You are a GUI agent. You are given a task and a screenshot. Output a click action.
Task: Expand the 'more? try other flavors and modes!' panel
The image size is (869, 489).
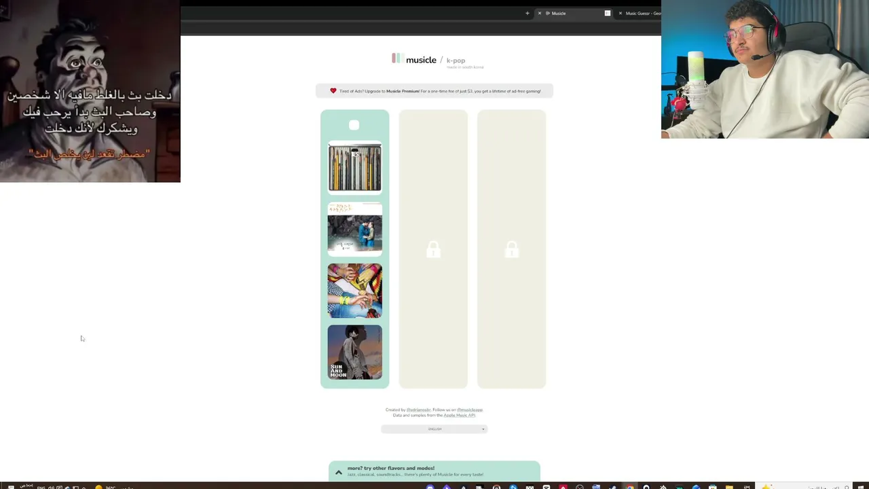[x=434, y=471]
